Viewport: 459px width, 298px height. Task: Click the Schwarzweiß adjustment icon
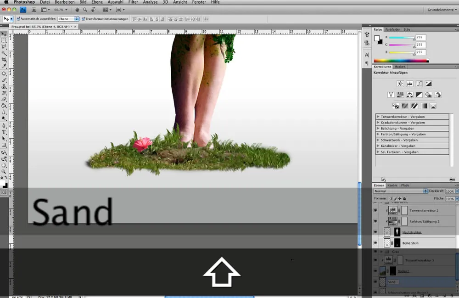click(419, 94)
